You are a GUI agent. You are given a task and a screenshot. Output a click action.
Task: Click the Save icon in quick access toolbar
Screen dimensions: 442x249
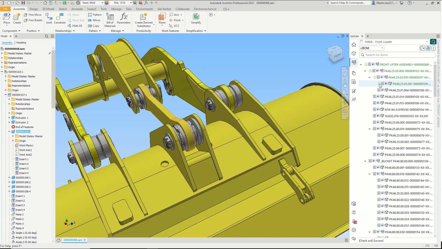pyautogui.click(x=23, y=3)
